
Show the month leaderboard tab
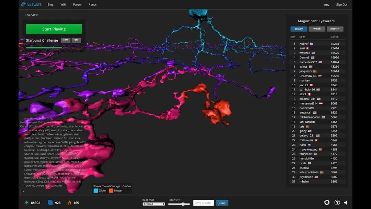click(335, 29)
